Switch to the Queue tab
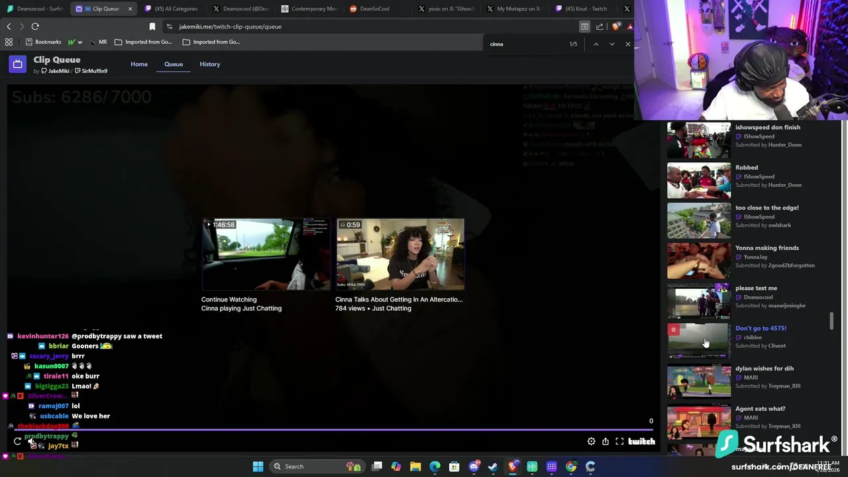This screenshot has height=477, width=848. click(174, 64)
